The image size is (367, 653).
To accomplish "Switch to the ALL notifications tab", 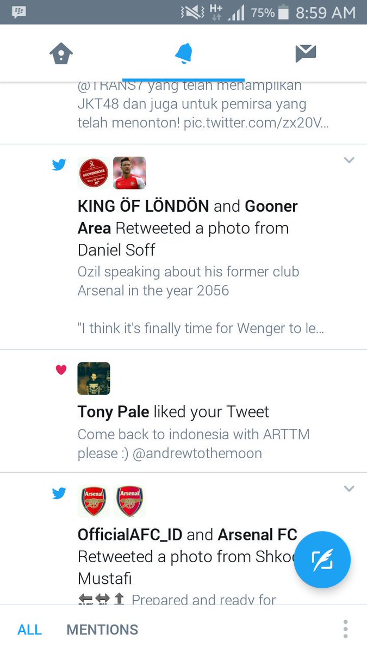I will tap(29, 630).
